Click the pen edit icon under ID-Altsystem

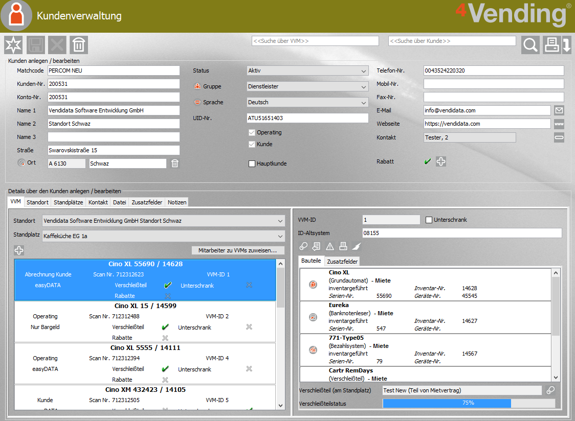357,247
